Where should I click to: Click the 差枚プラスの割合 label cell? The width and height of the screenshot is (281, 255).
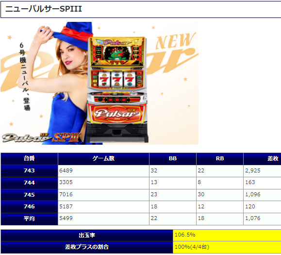point(87,247)
